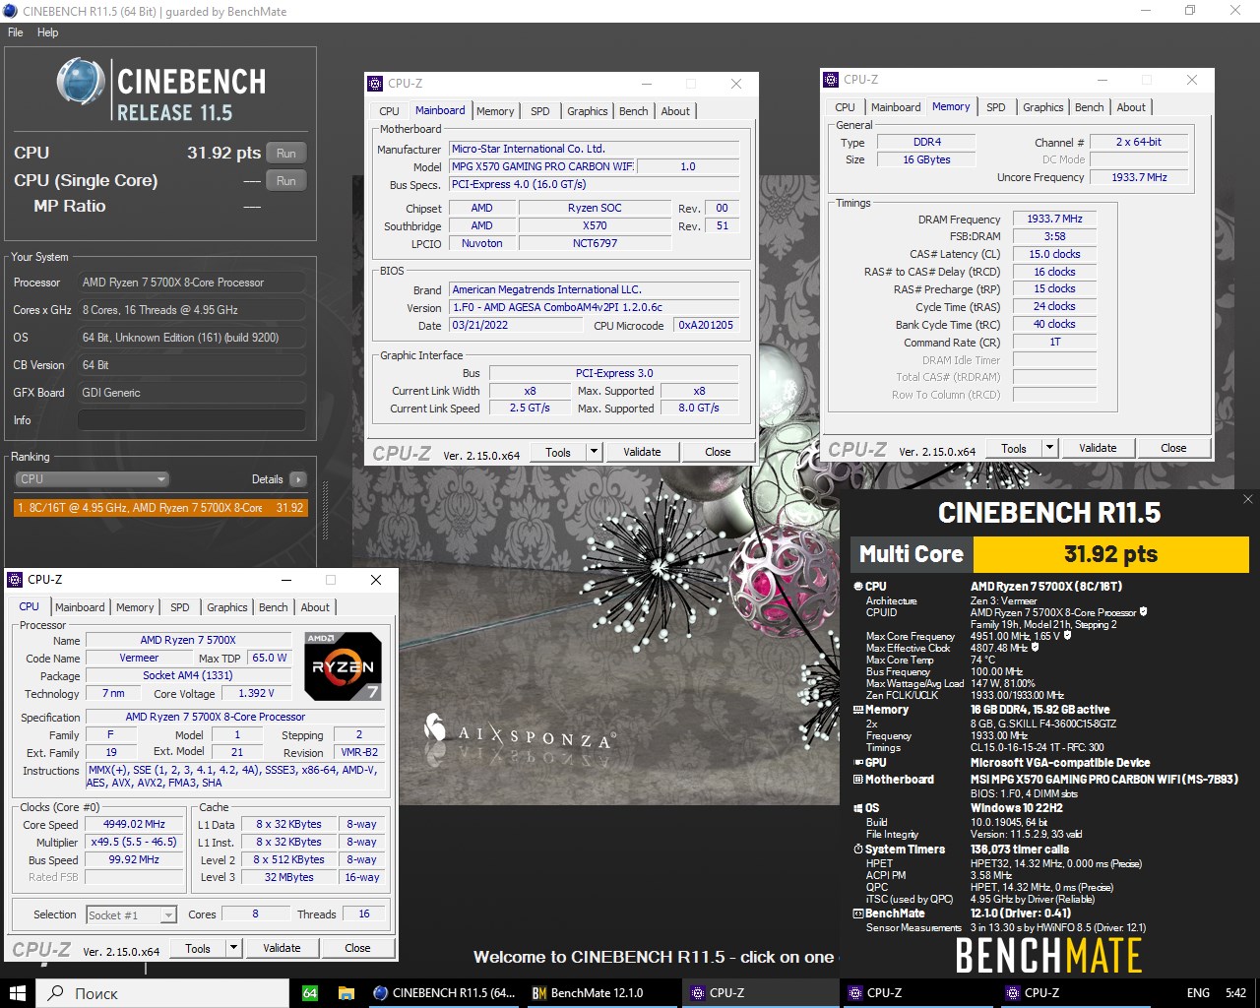Open Bench tab in the processor CPU-Z window
The image size is (1260, 1008).
[274, 607]
